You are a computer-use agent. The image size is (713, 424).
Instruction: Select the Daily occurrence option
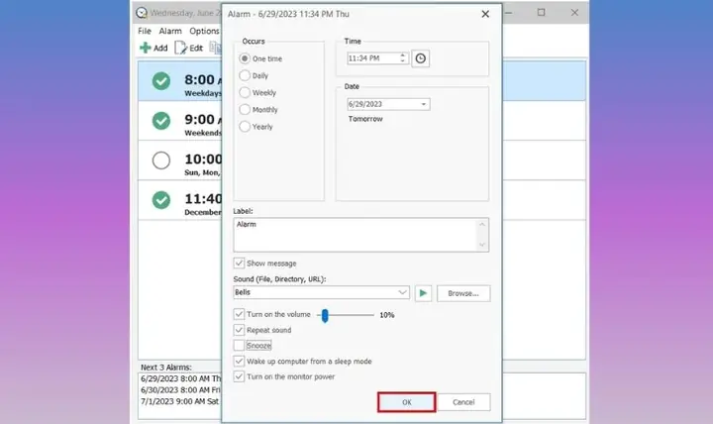(245, 75)
